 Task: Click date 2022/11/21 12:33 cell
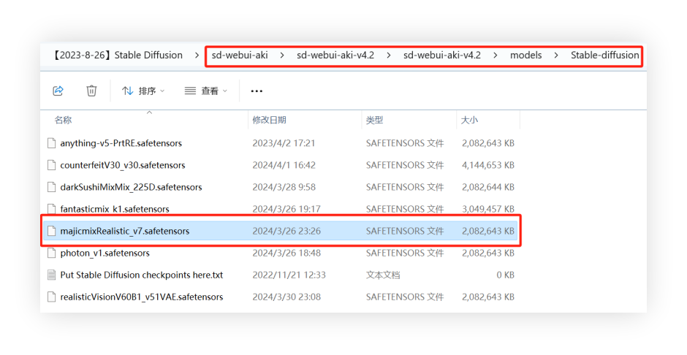coord(289,275)
